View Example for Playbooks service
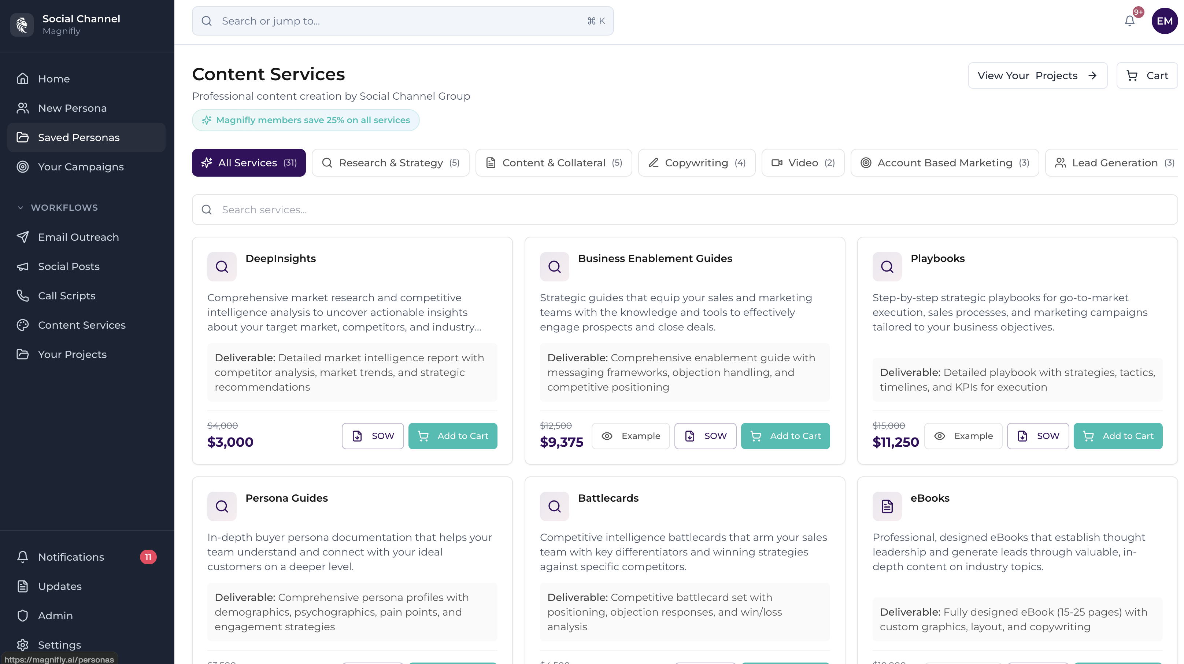The height and width of the screenshot is (664, 1184). pos(963,436)
